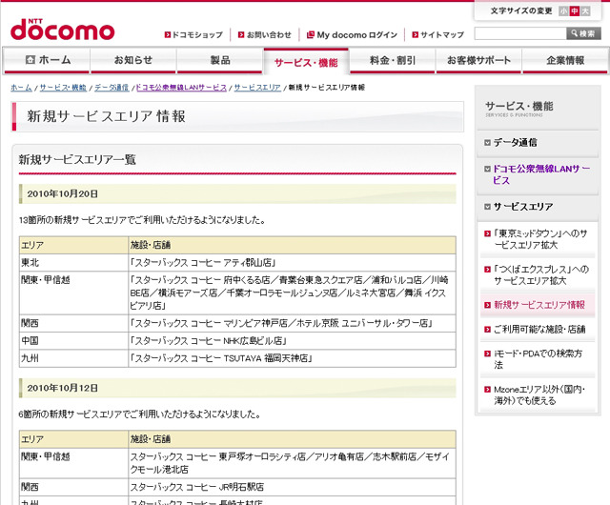Select large text size 大
Viewport: 610px width, 505px height.
[585, 10]
